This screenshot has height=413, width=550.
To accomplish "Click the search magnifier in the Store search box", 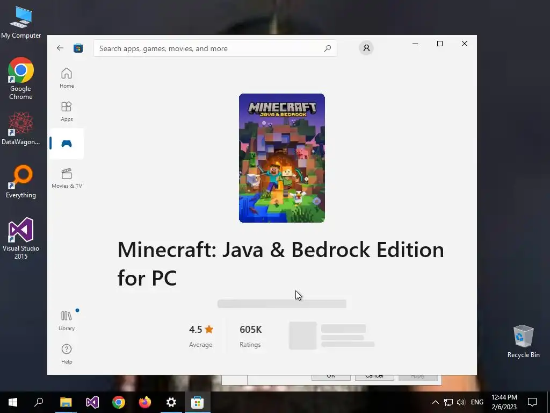I will point(328,48).
